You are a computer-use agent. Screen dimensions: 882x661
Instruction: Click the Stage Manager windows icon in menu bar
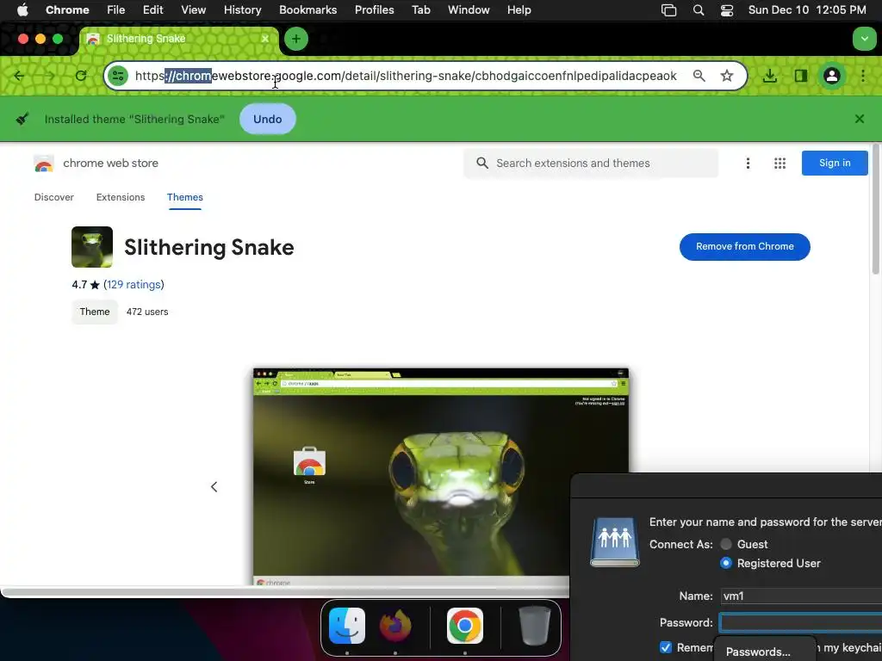point(668,10)
